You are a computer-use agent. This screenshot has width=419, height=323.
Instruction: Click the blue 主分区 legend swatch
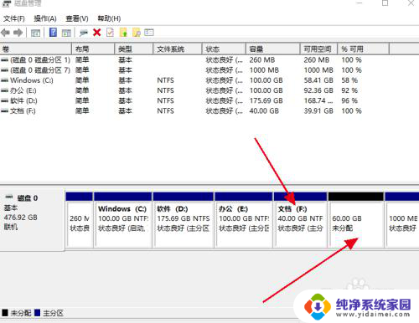coord(37,313)
